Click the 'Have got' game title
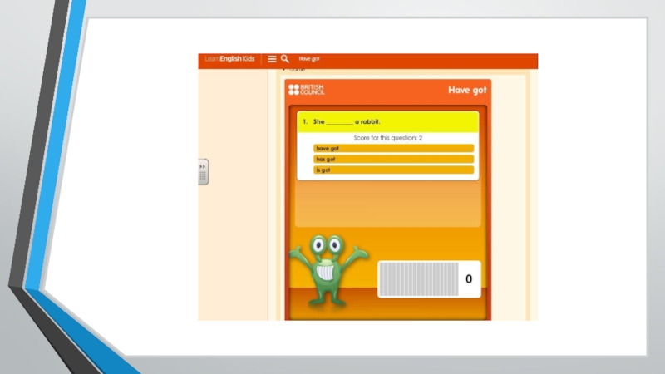The image size is (665, 374). coord(467,90)
